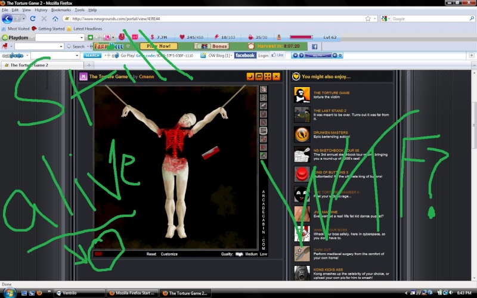Click the highlighted razor blade tool
Screen dimensions: 477x298
[x=263, y=131]
